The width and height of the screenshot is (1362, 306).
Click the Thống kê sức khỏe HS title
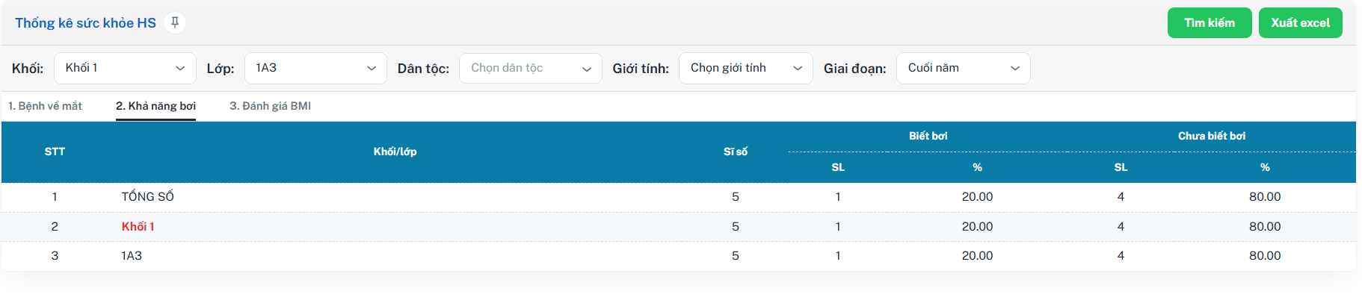tap(85, 23)
